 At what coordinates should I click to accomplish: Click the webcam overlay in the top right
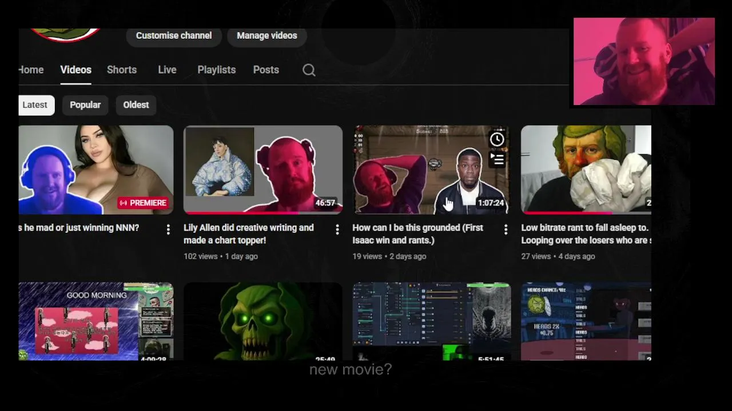point(644,62)
